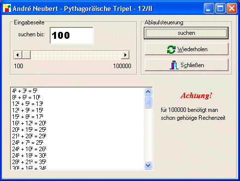Image resolution: width=240 pixels, height=181 pixels.
Task: Click the slider's right arrow button
Action: point(125,55)
